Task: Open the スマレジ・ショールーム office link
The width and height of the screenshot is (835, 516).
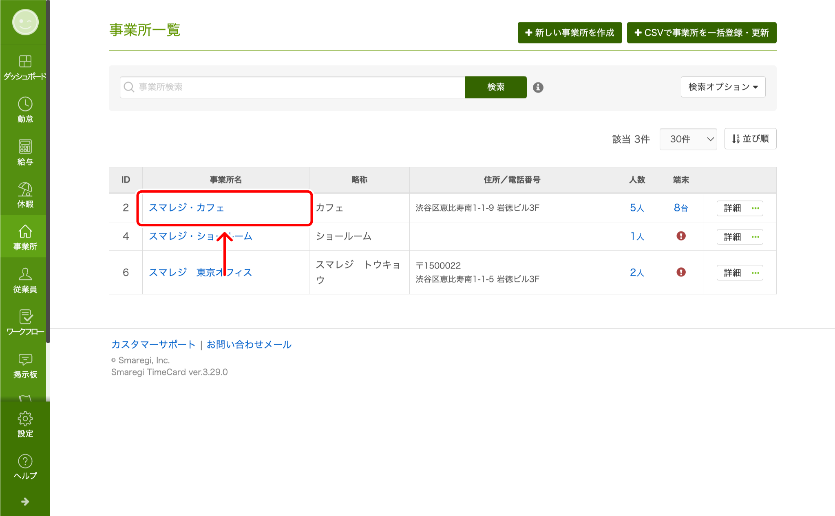Action: (x=200, y=236)
